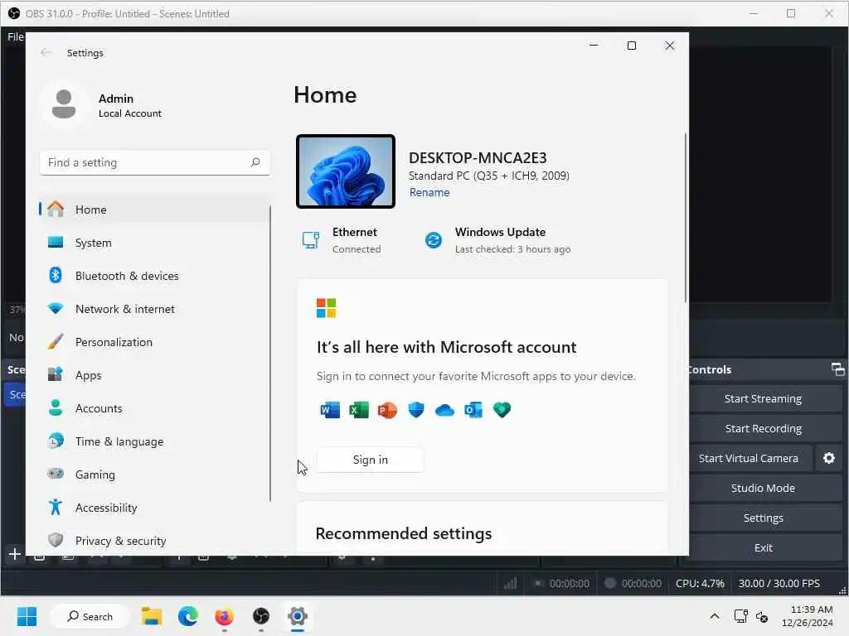Image resolution: width=849 pixels, height=636 pixels.
Task: Open Settings button in OBS Controls
Action: pyautogui.click(x=763, y=518)
